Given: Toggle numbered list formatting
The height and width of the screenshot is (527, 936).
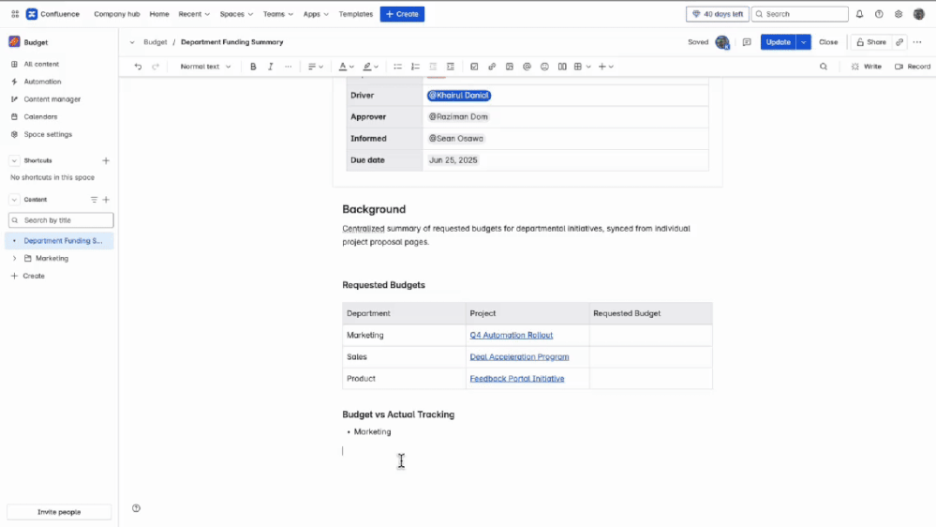Looking at the screenshot, I should (415, 67).
